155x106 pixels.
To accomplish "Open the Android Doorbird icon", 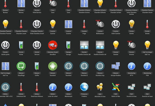I will [x=53, y=66].
